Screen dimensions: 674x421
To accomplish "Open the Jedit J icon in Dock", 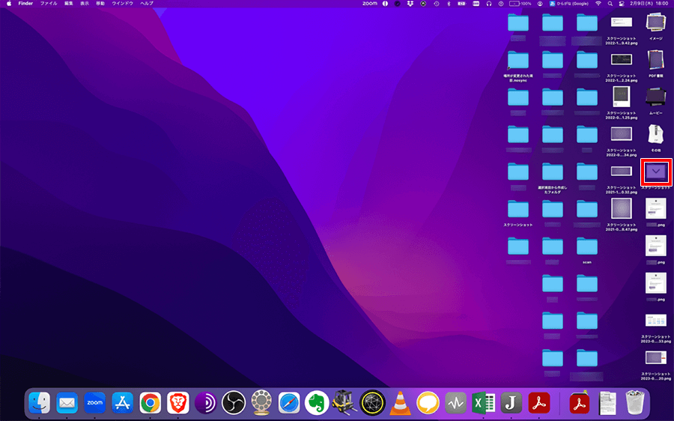I will (x=511, y=403).
